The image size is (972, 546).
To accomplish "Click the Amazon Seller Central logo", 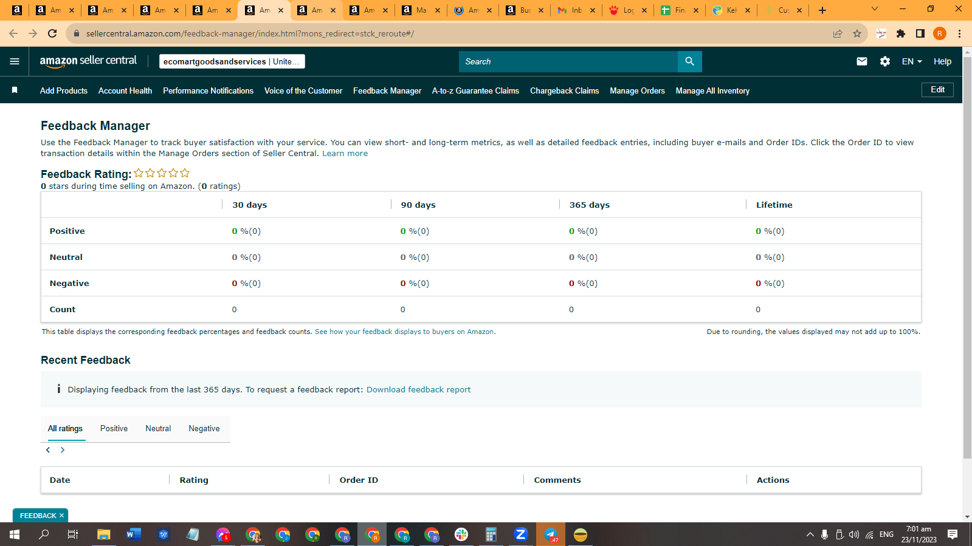I will [88, 61].
